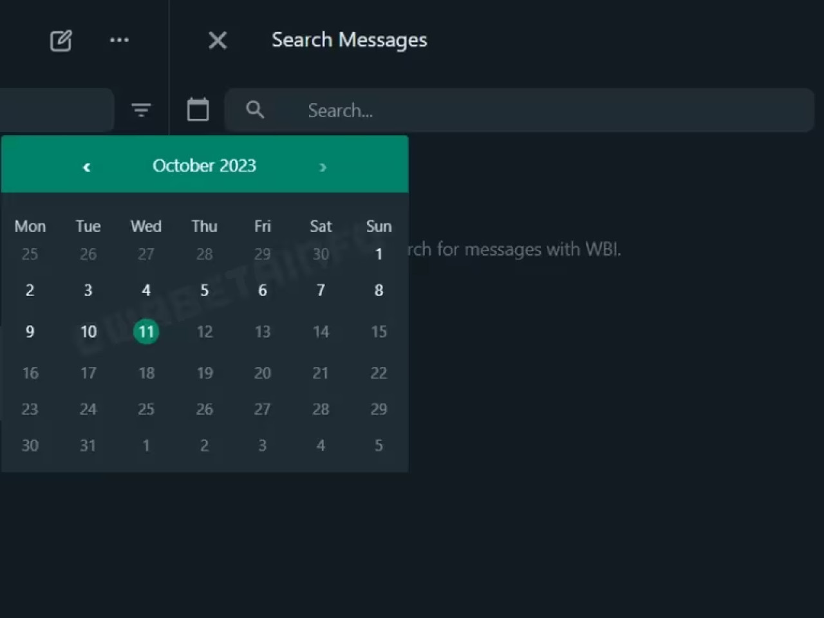Open the new chat compose icon
This screenshot has height=618, width=824.
[61, 41]
